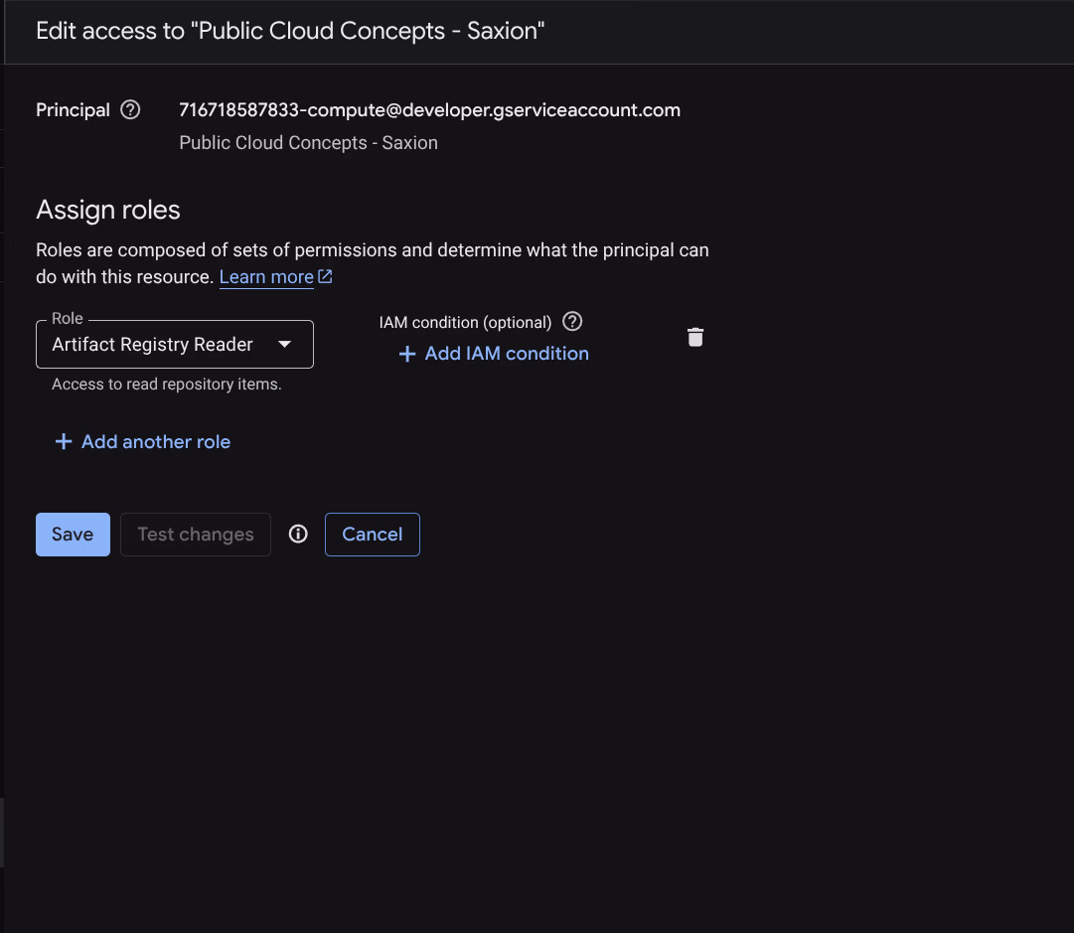1074x933 pixels.
Task: Select the compute service account email text
Action: pyautogui.click(x=429, y=109)
